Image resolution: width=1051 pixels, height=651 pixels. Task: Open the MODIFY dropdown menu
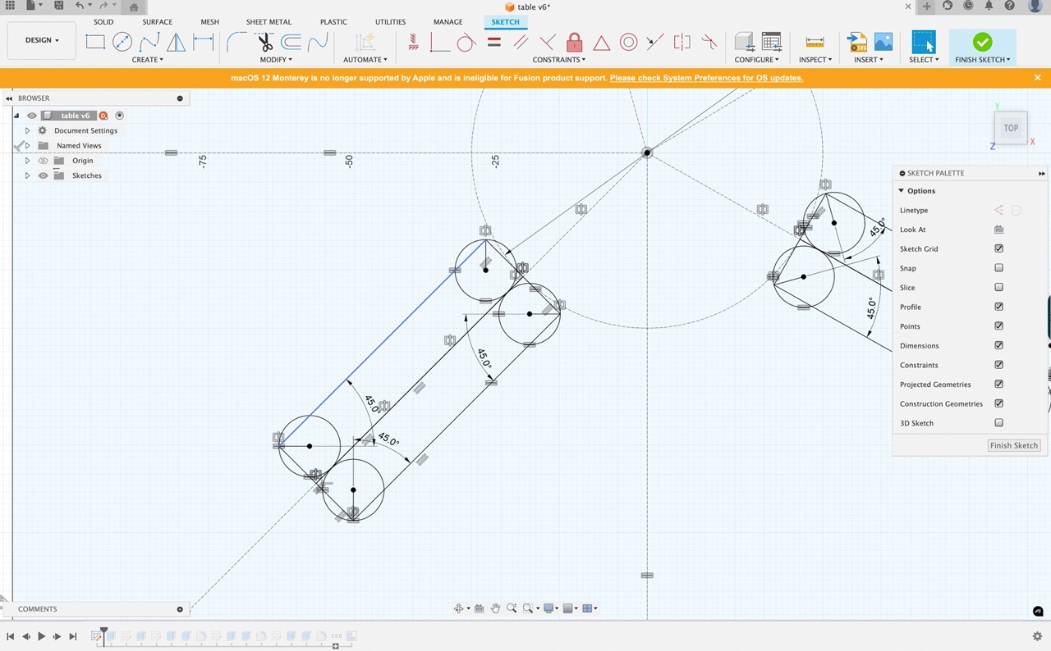pos(276,60)
